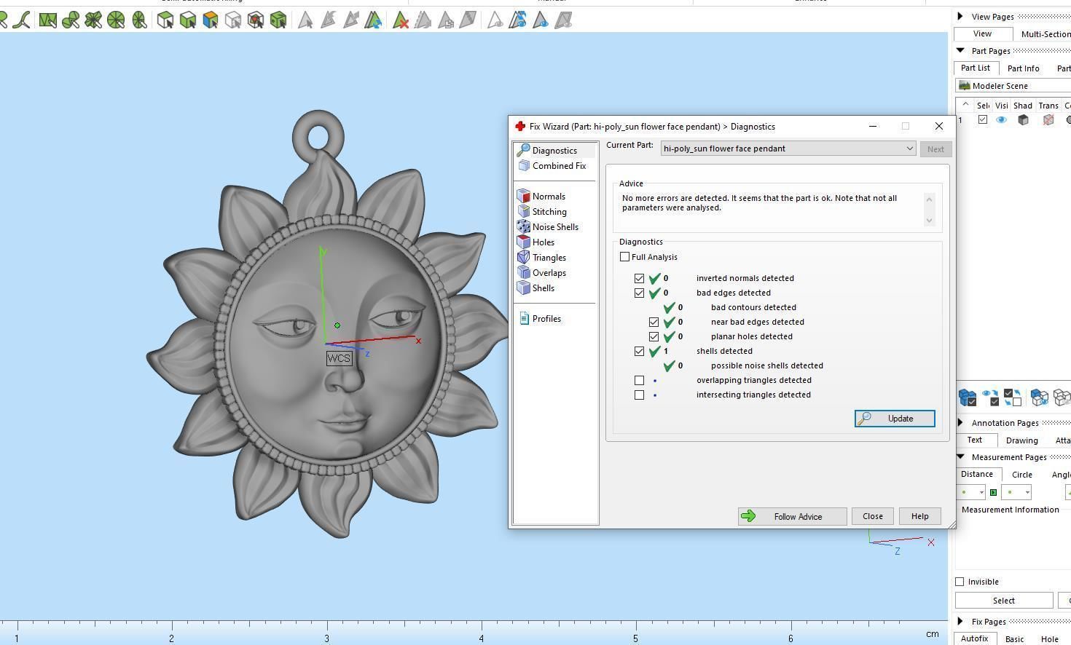
Task: Select the Autofix tab
Action: 974,638
